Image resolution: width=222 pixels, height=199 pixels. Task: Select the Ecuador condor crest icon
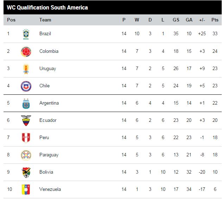coord(26,121)
